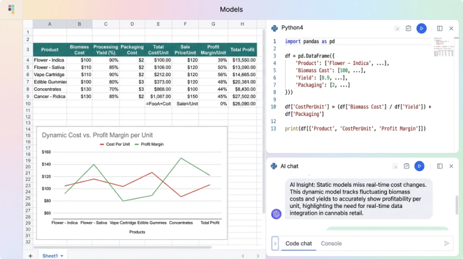Image resolution: width=463 pixels, height=259 pixels.
Task: Click the Python logo beside AI chat title
Action: [x=274, y=166]
